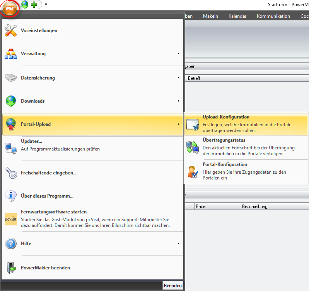Click the globe download icon in quick access toolbar

[x=25, y=4]
